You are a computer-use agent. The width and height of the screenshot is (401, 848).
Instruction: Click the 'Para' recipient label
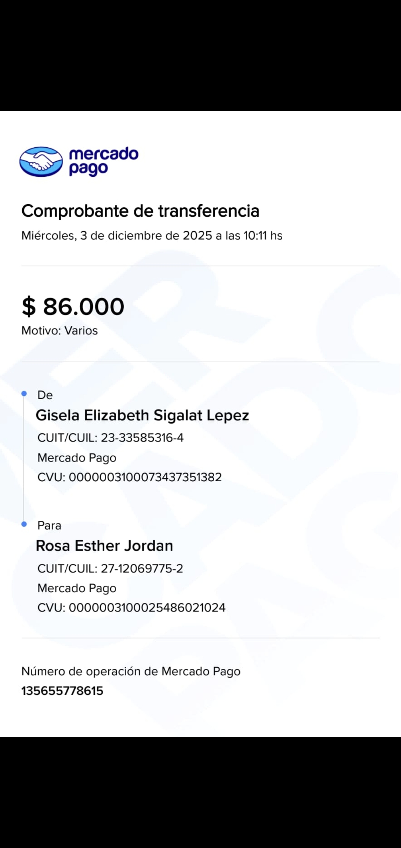tap(49, 526)
